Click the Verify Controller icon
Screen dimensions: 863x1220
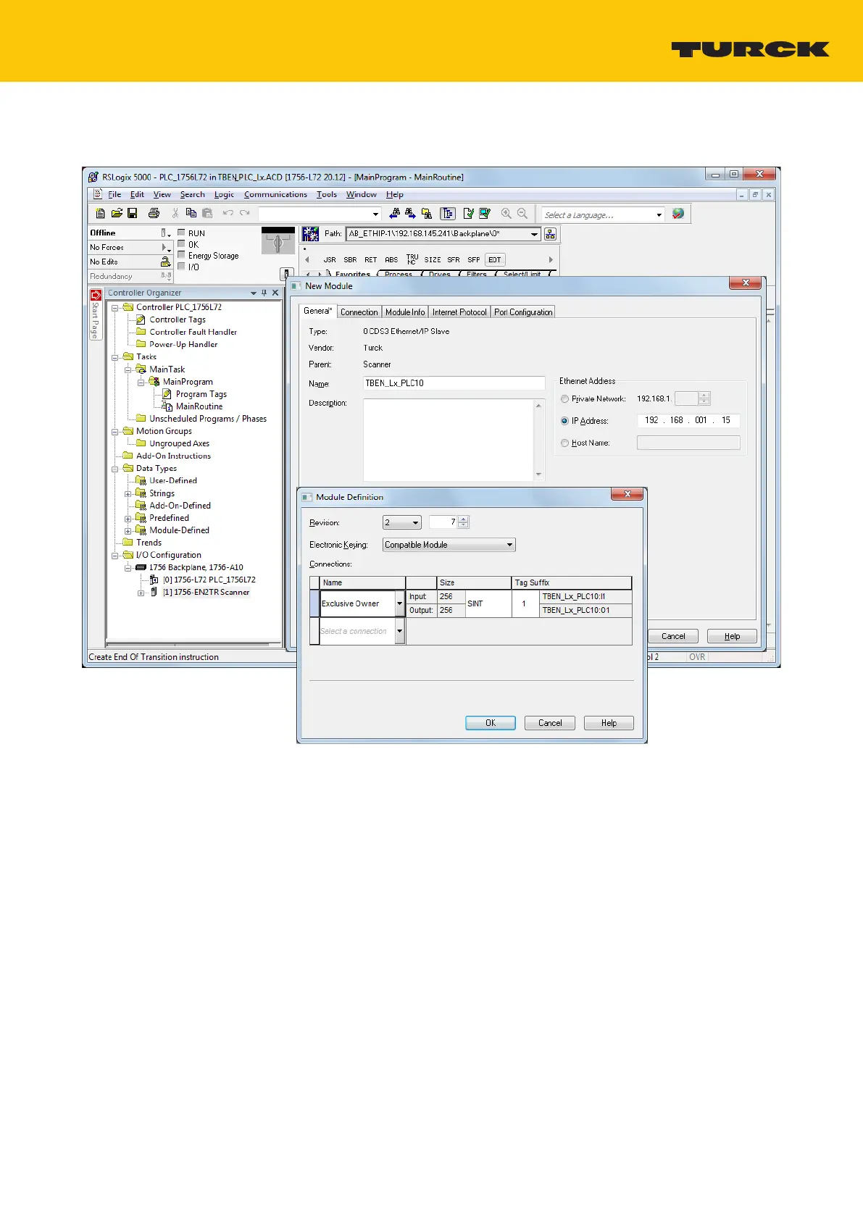tap(485, 213)
